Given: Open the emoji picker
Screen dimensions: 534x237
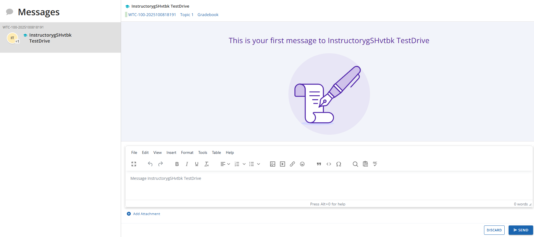Looking at the screenshot, I should click(x=302, y=164).
